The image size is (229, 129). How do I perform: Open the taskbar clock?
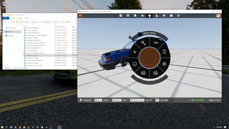click(x=219, y=127)
